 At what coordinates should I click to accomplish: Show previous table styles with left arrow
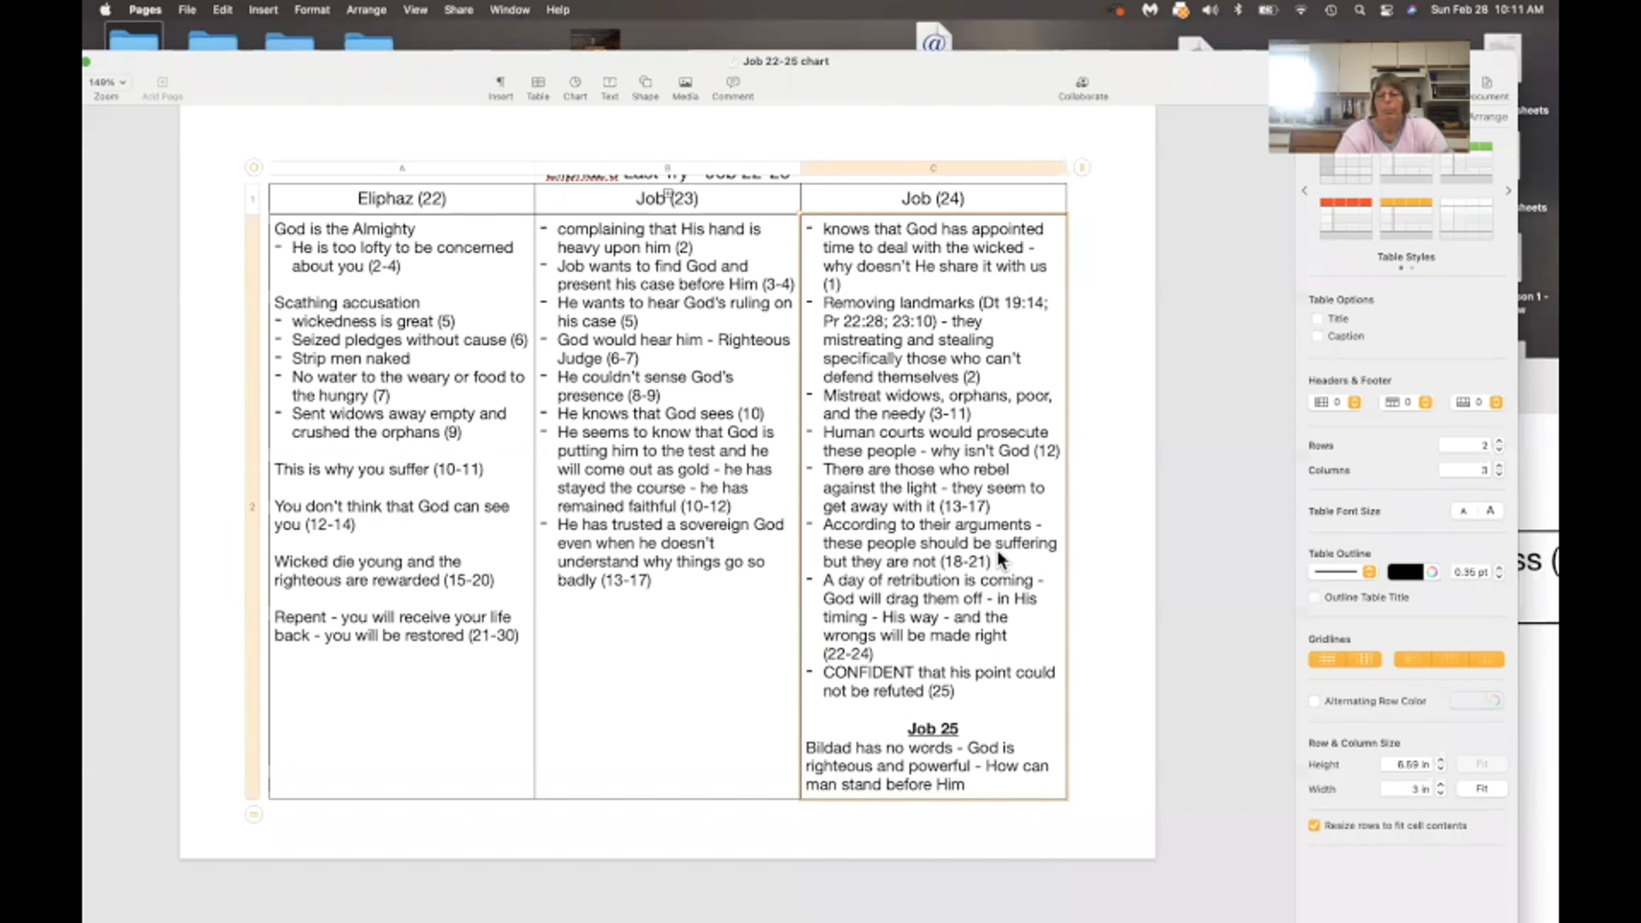pos(1305,191)
